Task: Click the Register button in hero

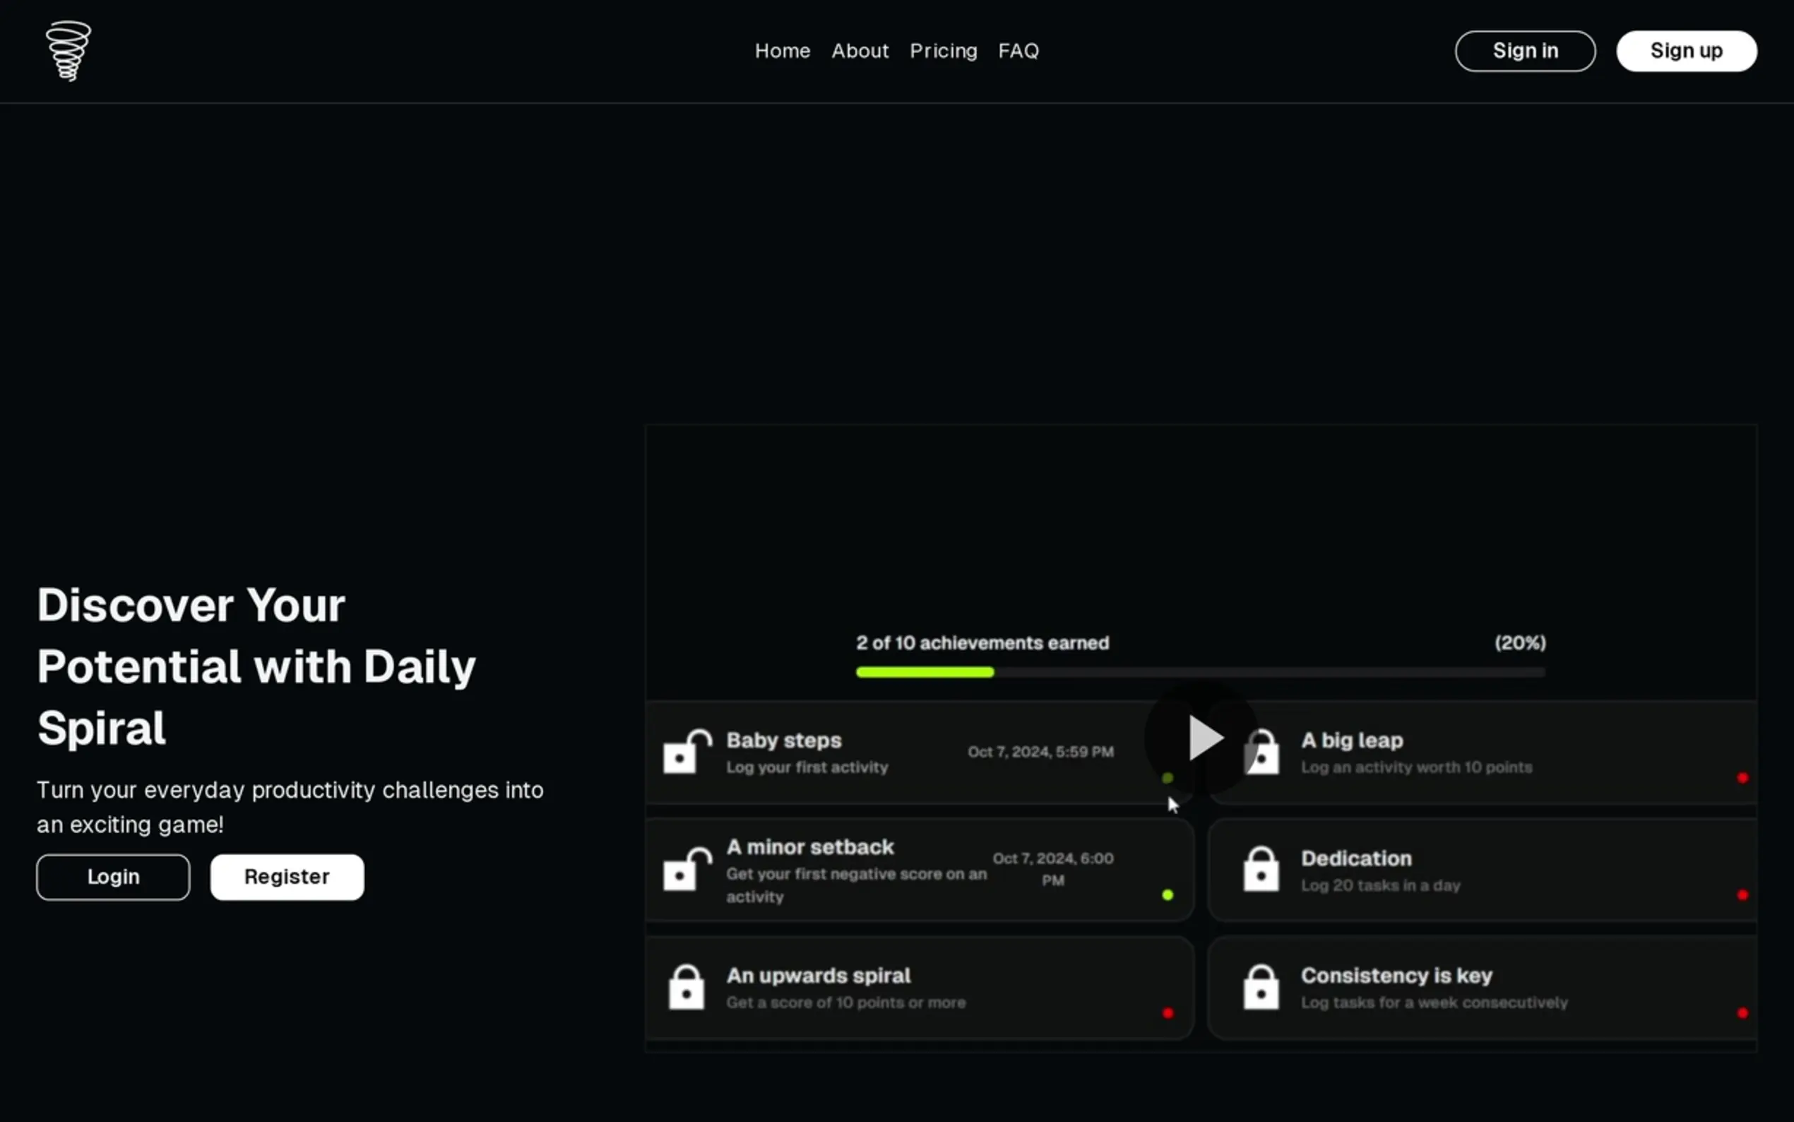Action: [287, 877]
